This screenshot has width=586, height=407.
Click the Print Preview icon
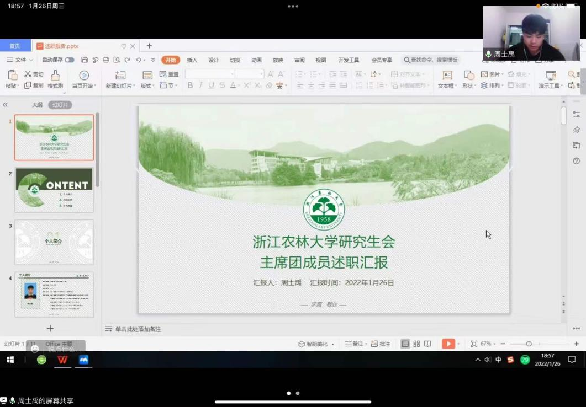117,60
